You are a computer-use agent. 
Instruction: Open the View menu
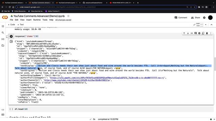click(x=22, y=20)
